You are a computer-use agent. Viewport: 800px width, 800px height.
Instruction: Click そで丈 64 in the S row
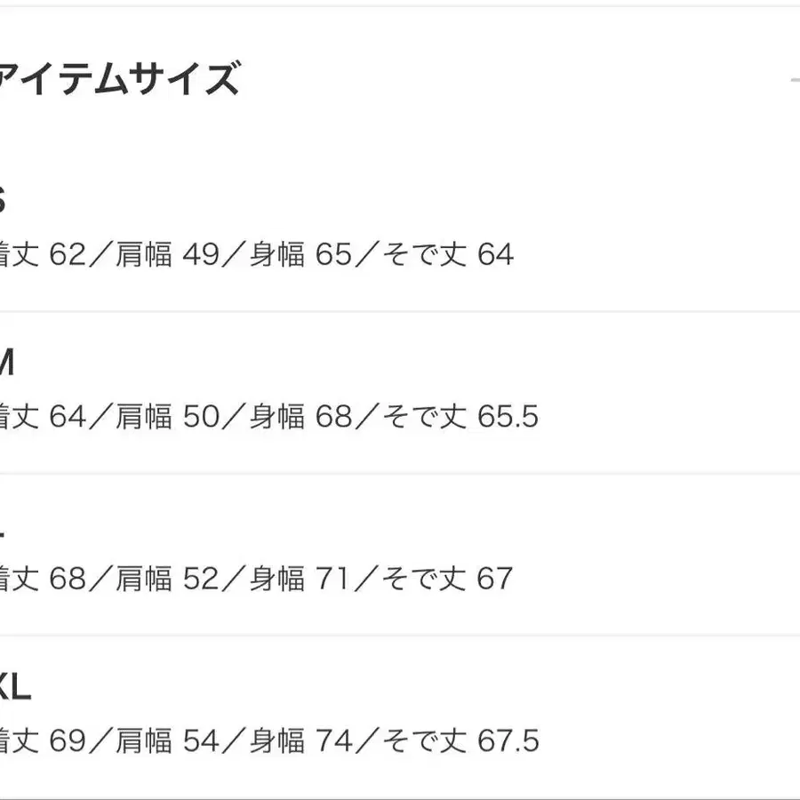(447, 255)
